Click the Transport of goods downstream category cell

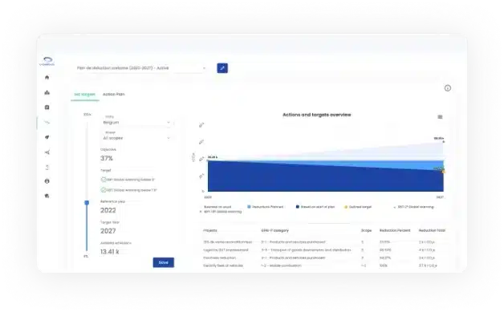[306, 250]
